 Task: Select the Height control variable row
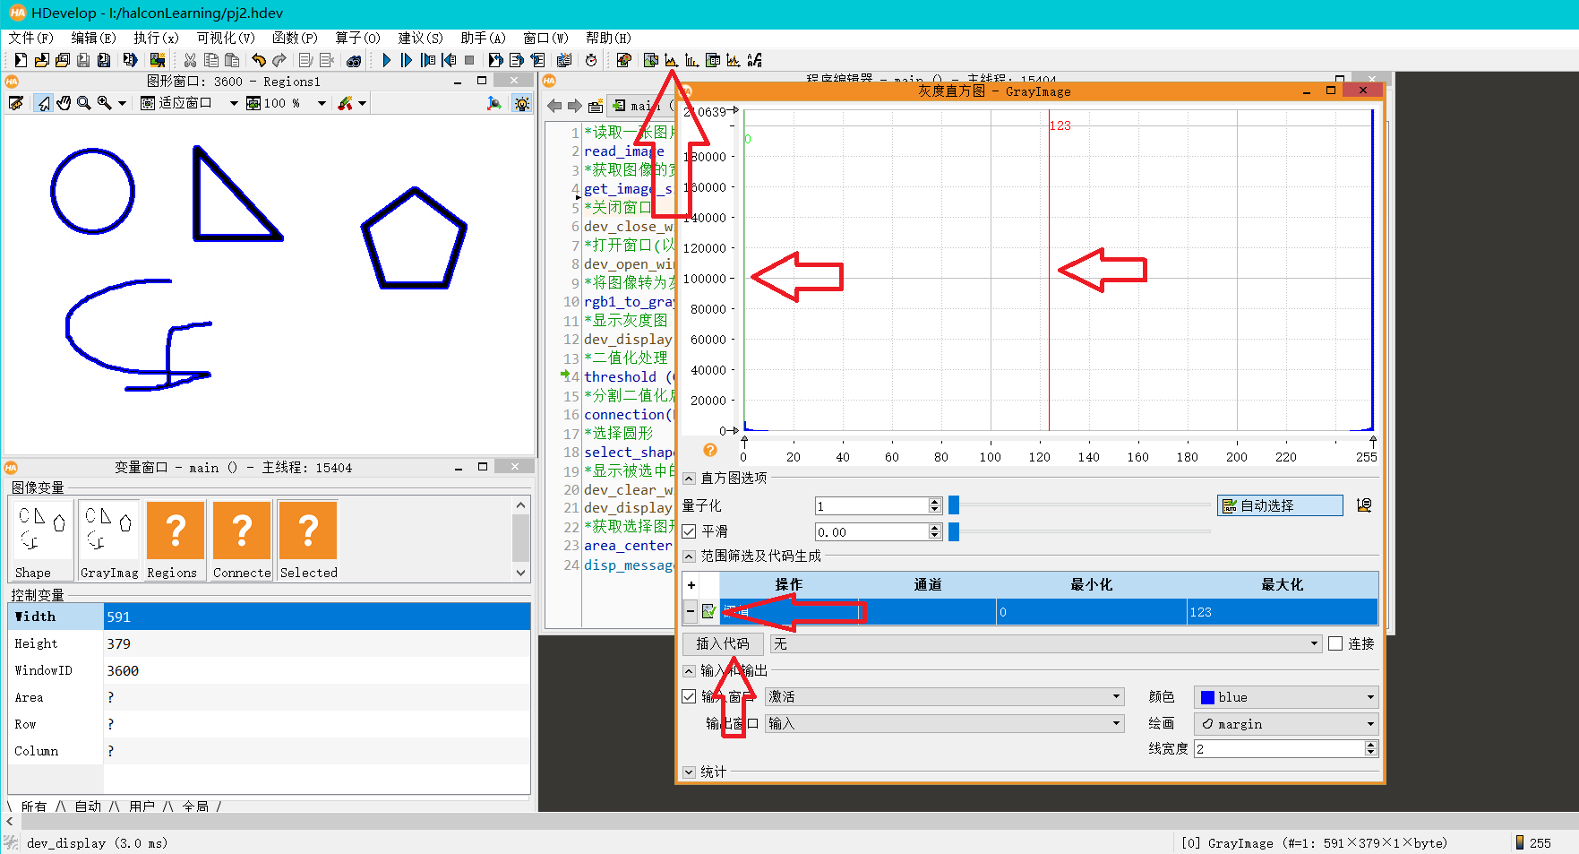[269, 643]
